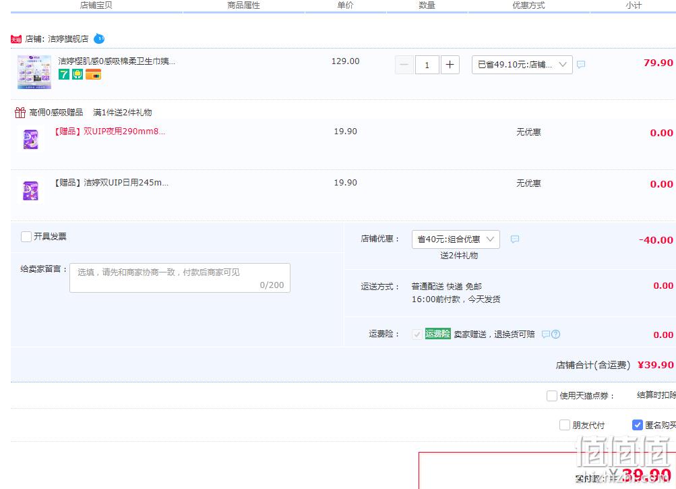The width and height of the screenshot is (676, 489).
Task: Decrease quantity with minus button
Action: point(404,65)
